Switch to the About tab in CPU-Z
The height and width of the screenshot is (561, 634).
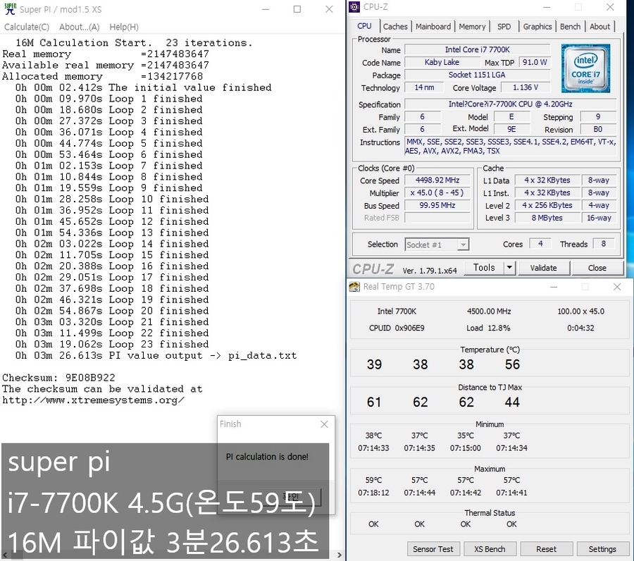pyautogui.click(x=599, y=26)
